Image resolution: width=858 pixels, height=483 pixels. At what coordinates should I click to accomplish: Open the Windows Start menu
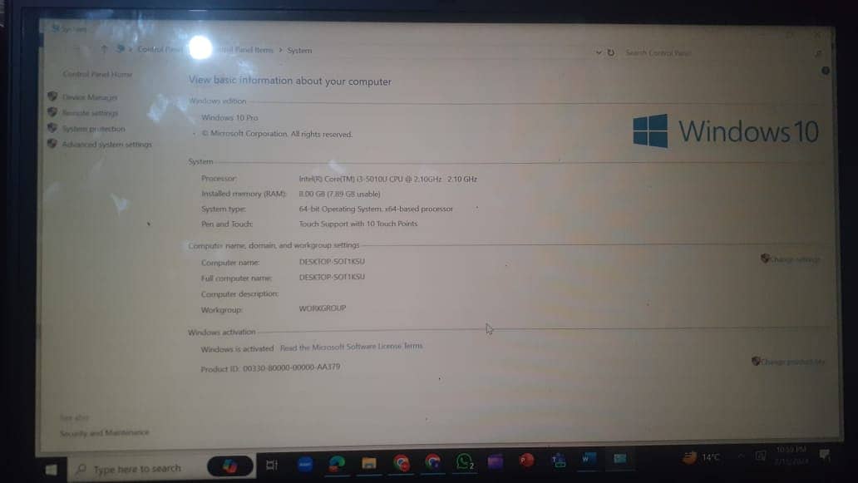(52, 470)
